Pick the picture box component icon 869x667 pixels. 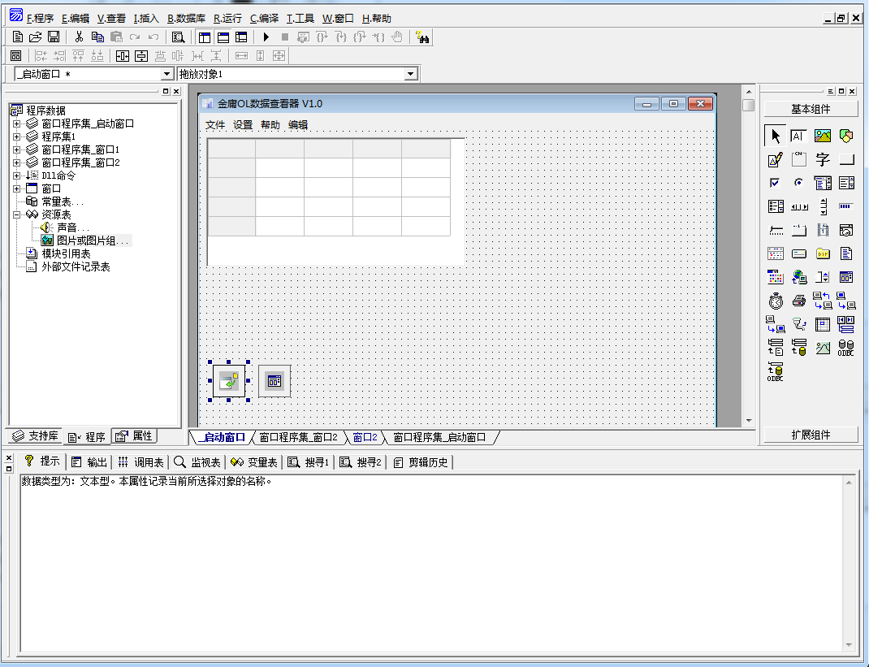coord(823,136)
